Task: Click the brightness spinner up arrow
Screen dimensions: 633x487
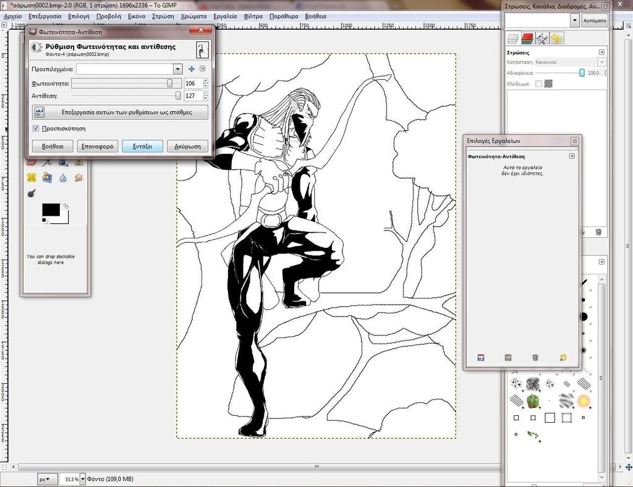Action: (206, 81)
